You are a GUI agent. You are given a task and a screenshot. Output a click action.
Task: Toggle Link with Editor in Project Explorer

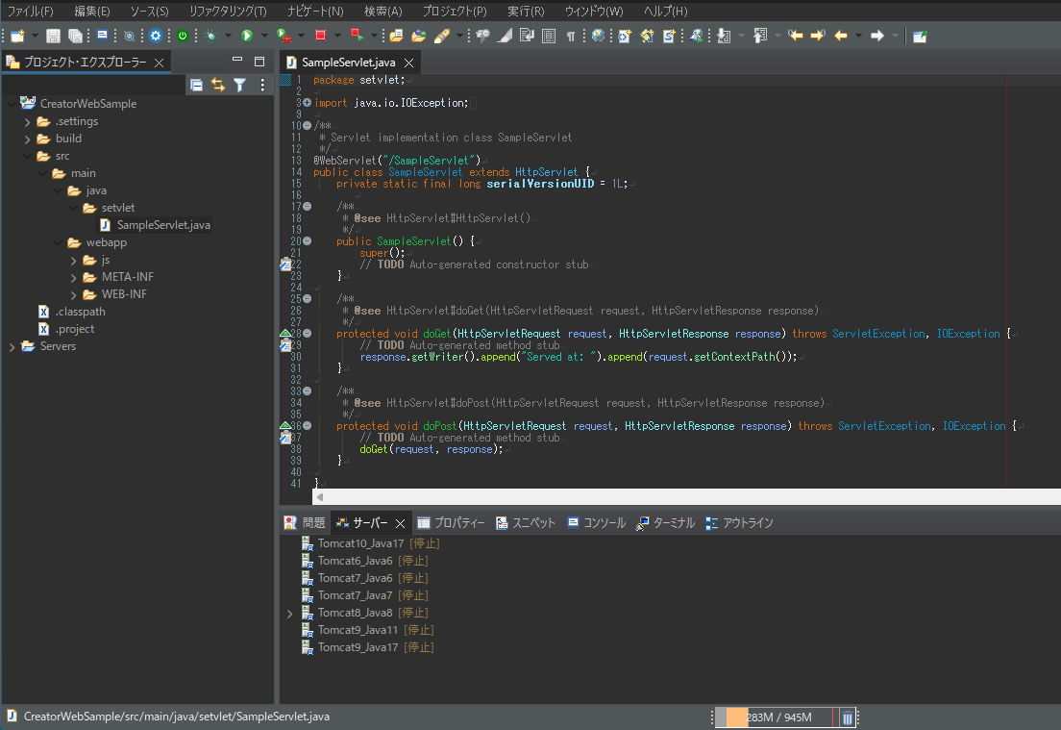(218, 85)
